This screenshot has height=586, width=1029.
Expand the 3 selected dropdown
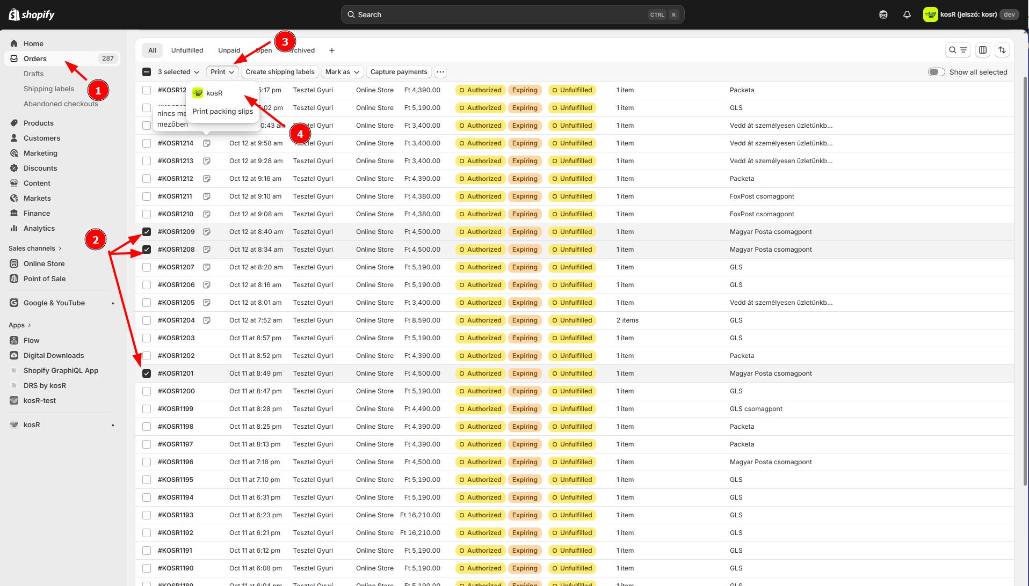point(178,72)
